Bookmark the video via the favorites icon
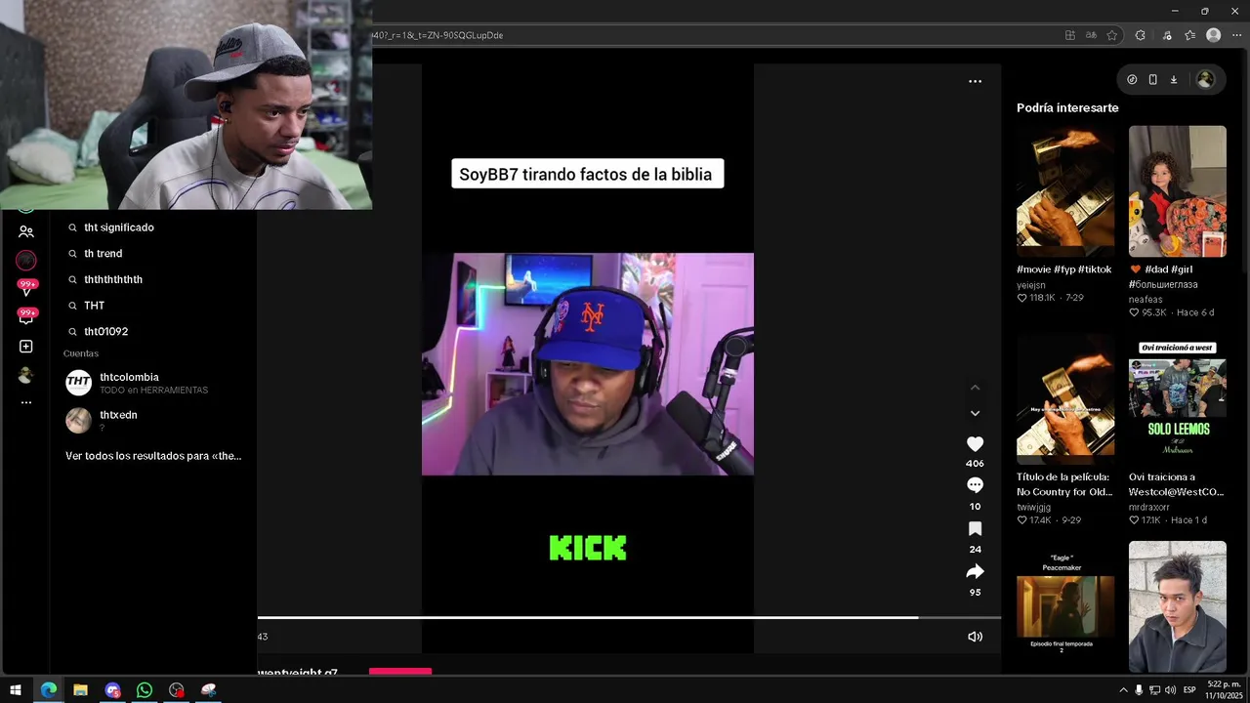The width and height of the screenshot is (1250, 703). click(x=975, y=528)
